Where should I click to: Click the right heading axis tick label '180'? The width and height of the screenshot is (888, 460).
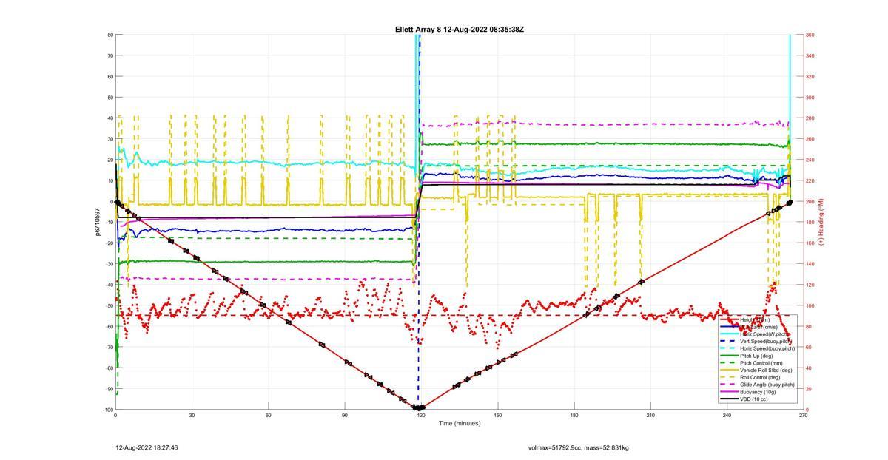point(810,222)
